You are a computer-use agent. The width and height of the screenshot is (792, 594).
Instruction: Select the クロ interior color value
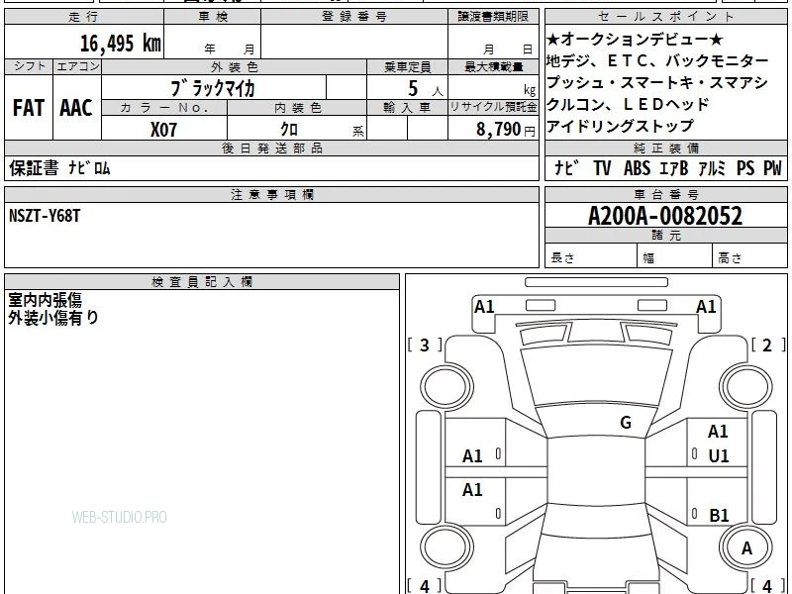[289, 130]
